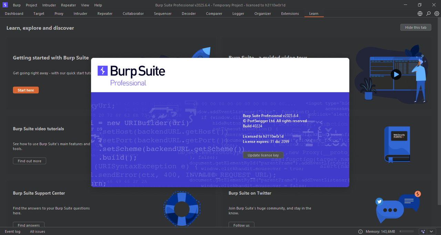
Task: Click the orange Start here button
Action: (26, 90)
